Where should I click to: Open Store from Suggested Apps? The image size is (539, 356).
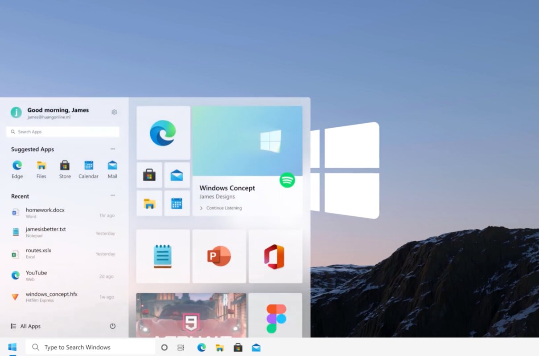click(65, 170)
